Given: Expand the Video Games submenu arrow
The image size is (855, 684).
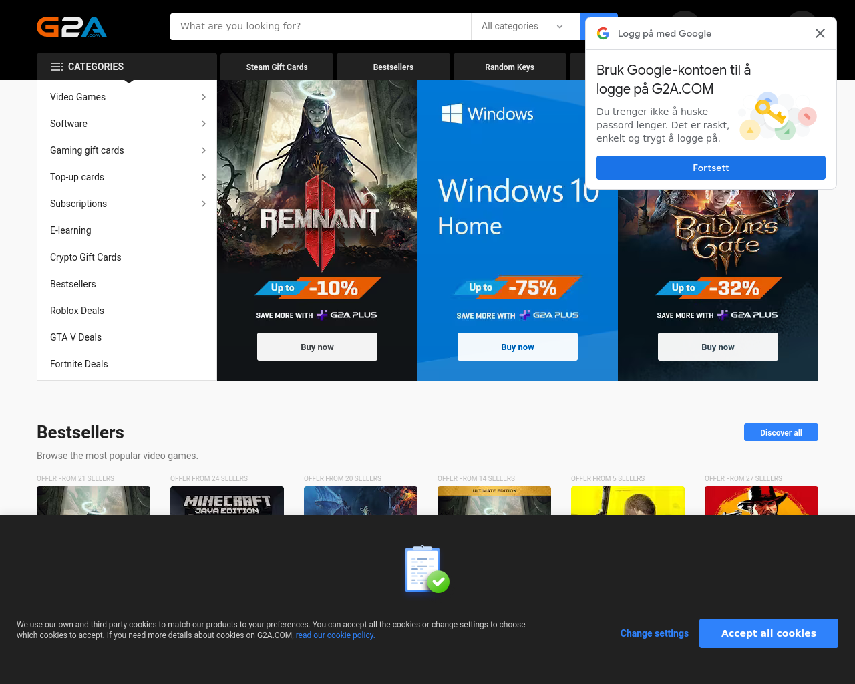Looking at the screenshot, I should click(x=204, y=97).
